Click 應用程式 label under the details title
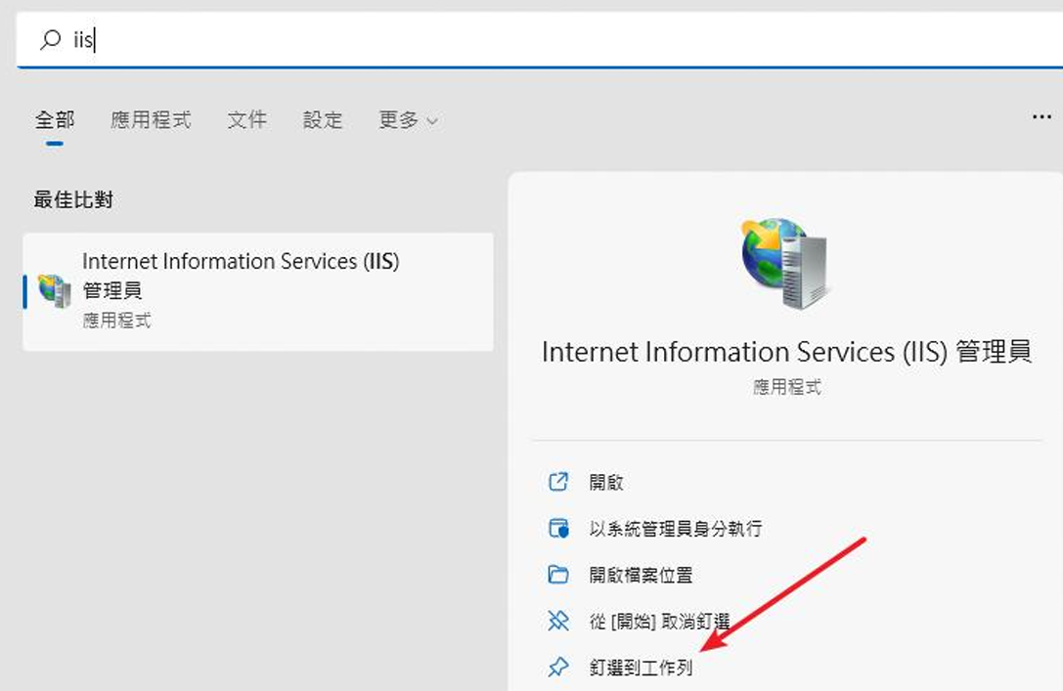 (787, 387)
